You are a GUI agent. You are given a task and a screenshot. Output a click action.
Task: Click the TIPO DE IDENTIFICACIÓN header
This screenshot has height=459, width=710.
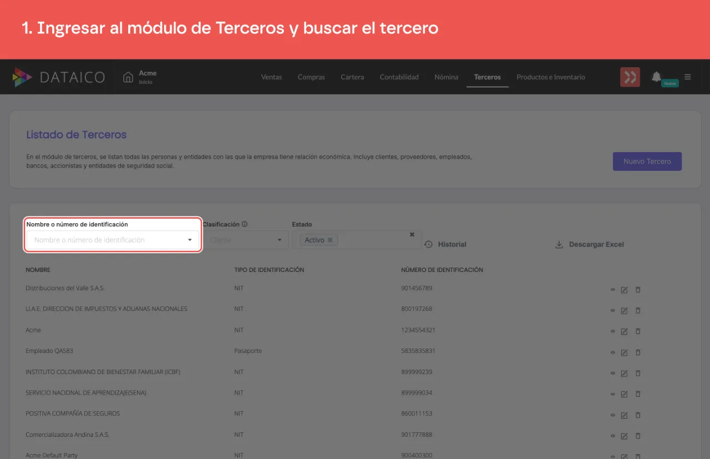tap(269, 270)
